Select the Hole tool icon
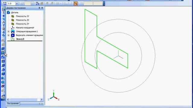Image resolution: width=193 pixels, height=108 pixels. 3,61
